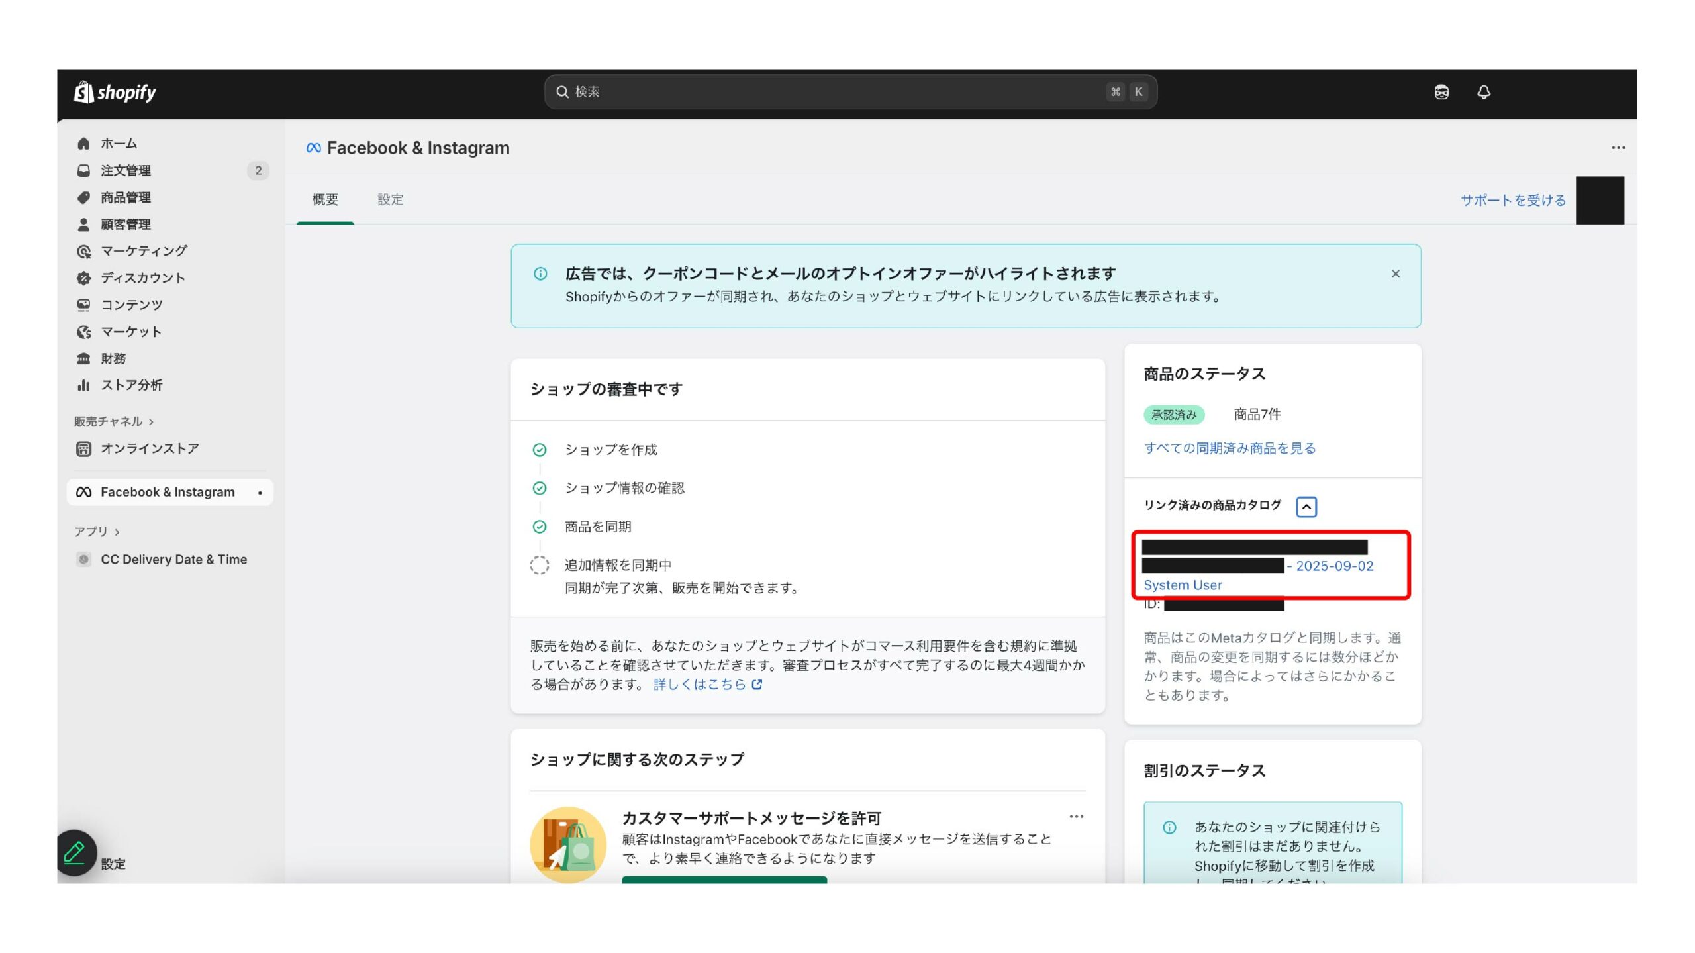Open the notifications bell
The image size is (1695, 953).
(x=1484, y=92)
